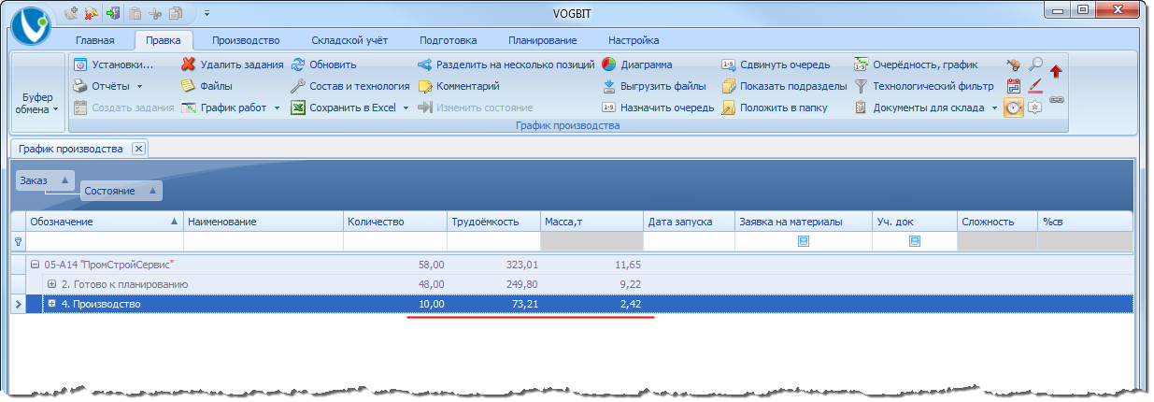Click Обновить refresh button

(323, 65)
